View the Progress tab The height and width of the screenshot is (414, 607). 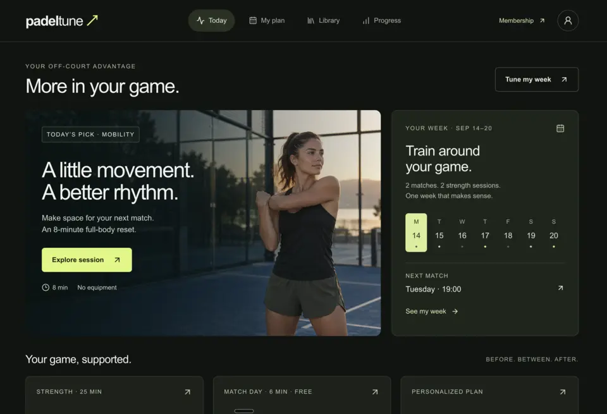(x=382, y=20)
